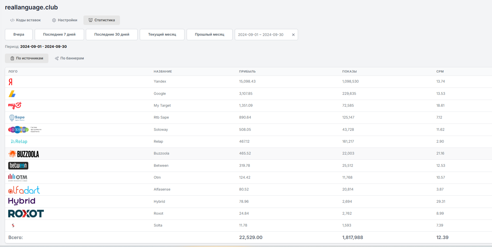Click the Soloway logo
Screen dimensions: 492x247
click(x=25, y=130)
